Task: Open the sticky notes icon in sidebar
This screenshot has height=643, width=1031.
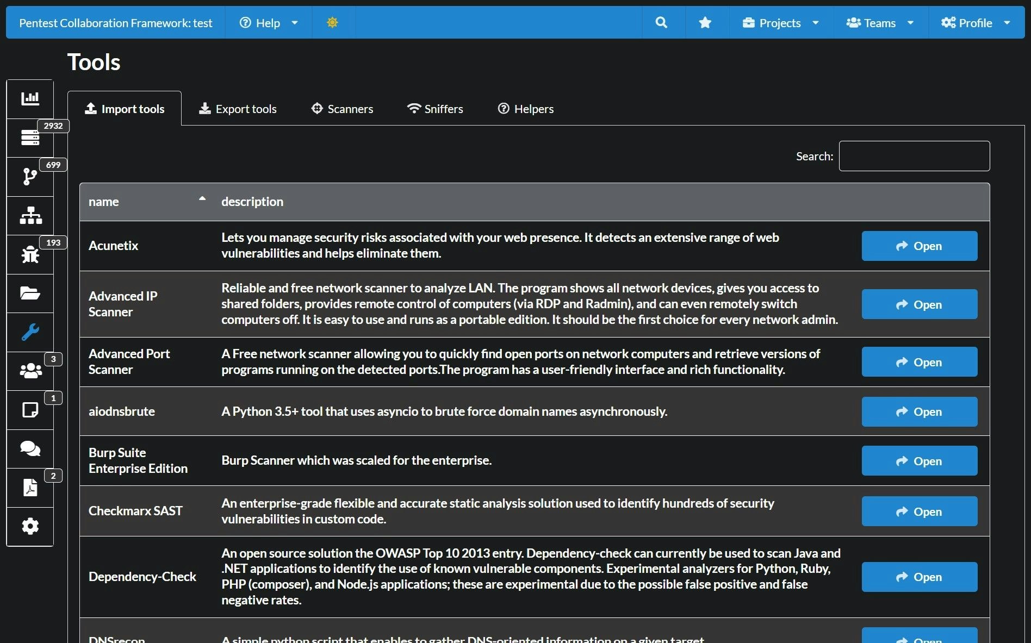Action: (x=30, y=410)
